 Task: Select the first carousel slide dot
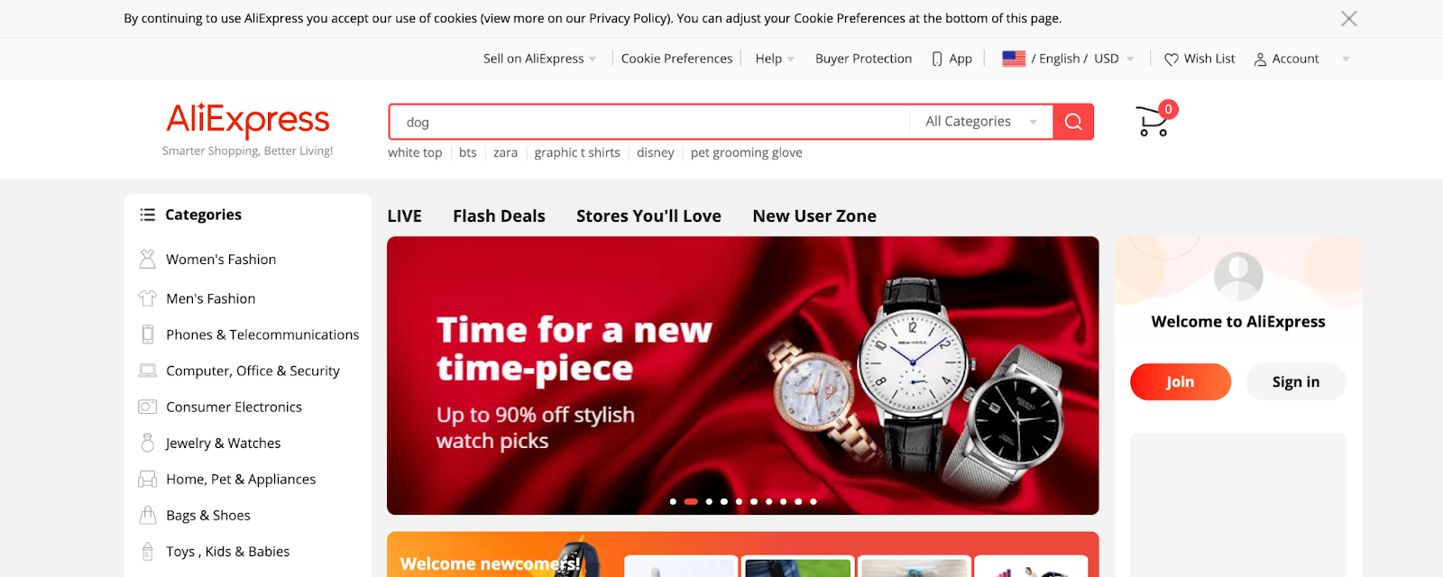(x=673, y=501)
